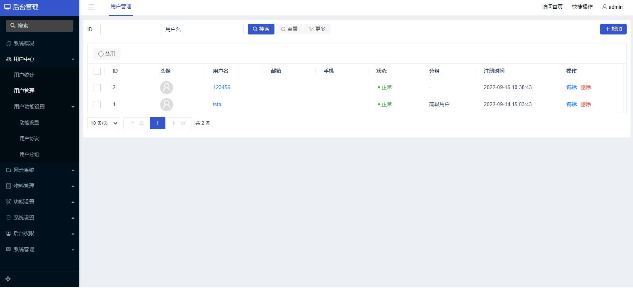Expand the 网盘系统 sidebar menu
This screenshot has width=633, height=288.
24,170
